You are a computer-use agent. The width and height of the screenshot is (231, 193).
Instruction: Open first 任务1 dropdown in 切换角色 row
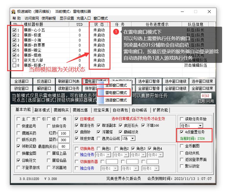click(x=109, y=155)
